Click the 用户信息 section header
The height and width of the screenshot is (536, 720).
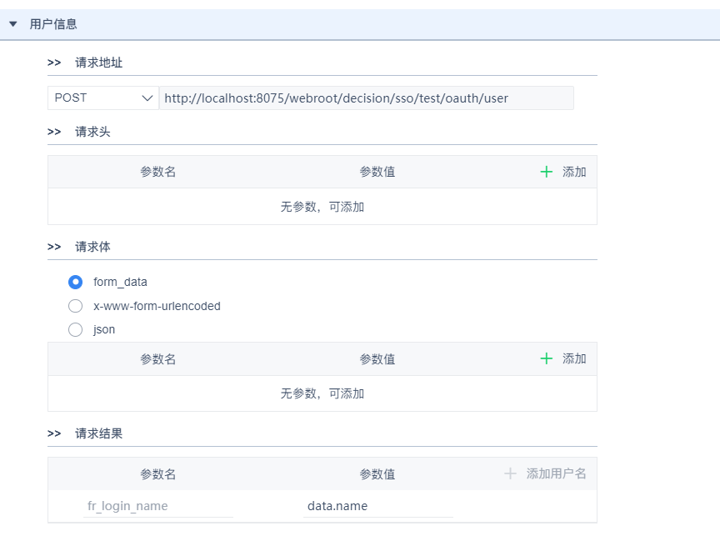click(53, 24)
